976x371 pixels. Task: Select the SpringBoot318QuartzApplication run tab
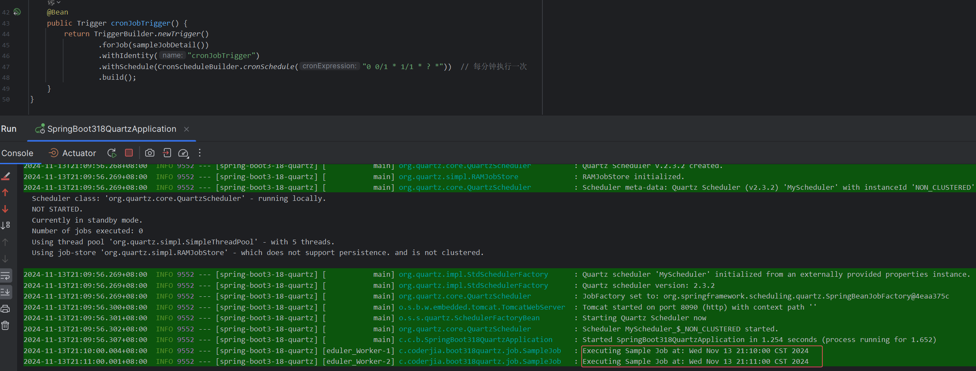tap(112, 129)
